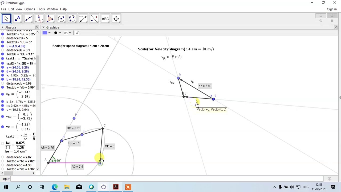Screen dimensions: 341x192
Task: Select the Move tool
Action: pos(6,19)
